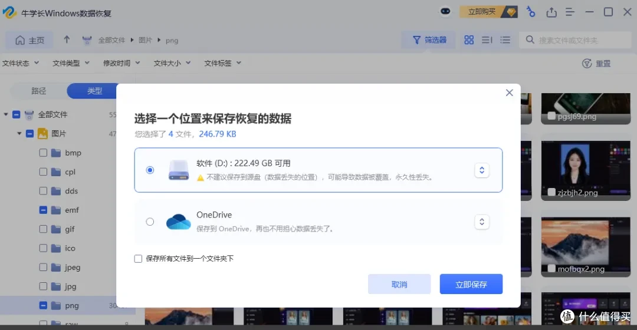Open the 筛选器 filter button

(429, 40)
